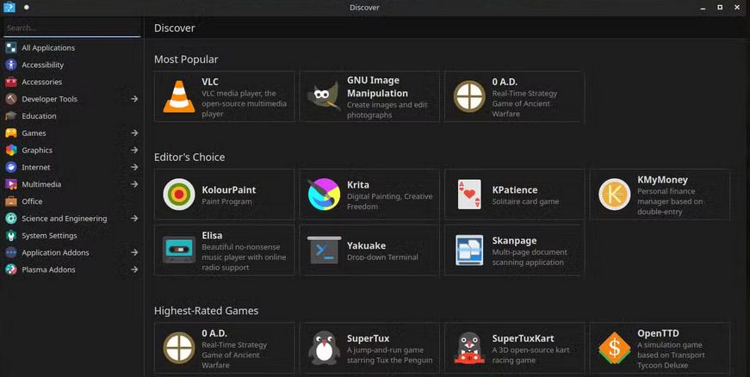This screenshot has height=377, width=750.
Task: Click the Internet globe icon in sidebar
Action: coord(11,167)
